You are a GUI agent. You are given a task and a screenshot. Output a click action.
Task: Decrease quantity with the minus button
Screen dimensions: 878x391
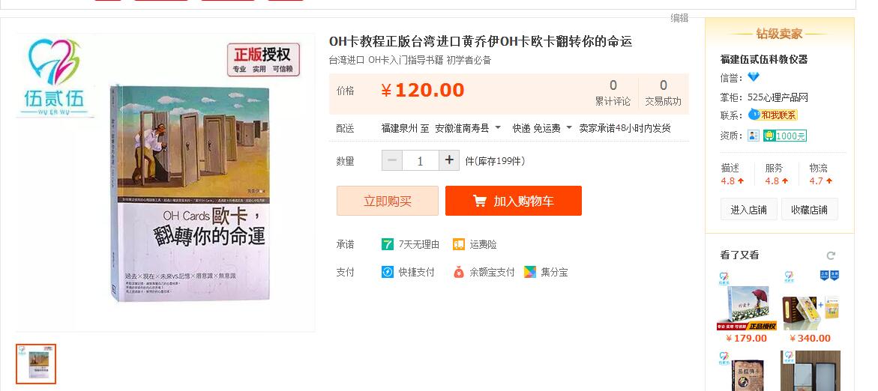(392, 160)
